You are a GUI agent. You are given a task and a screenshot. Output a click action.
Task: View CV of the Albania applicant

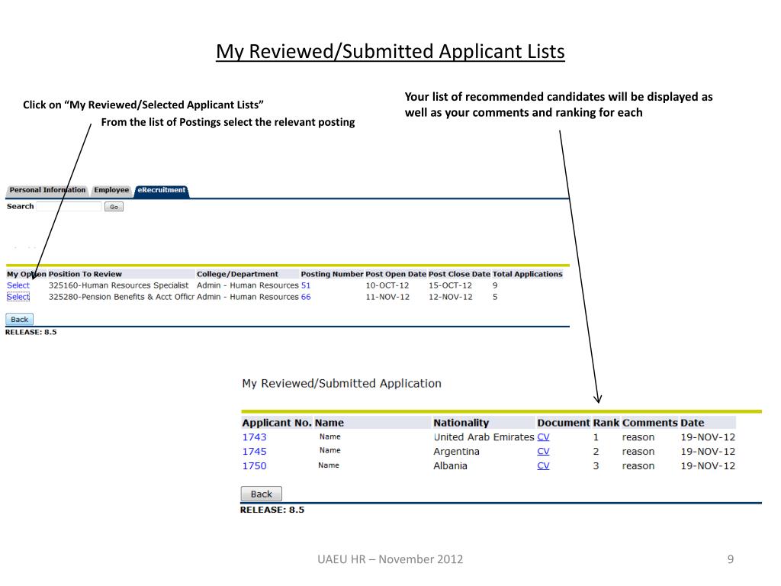[x=543, y=465]
